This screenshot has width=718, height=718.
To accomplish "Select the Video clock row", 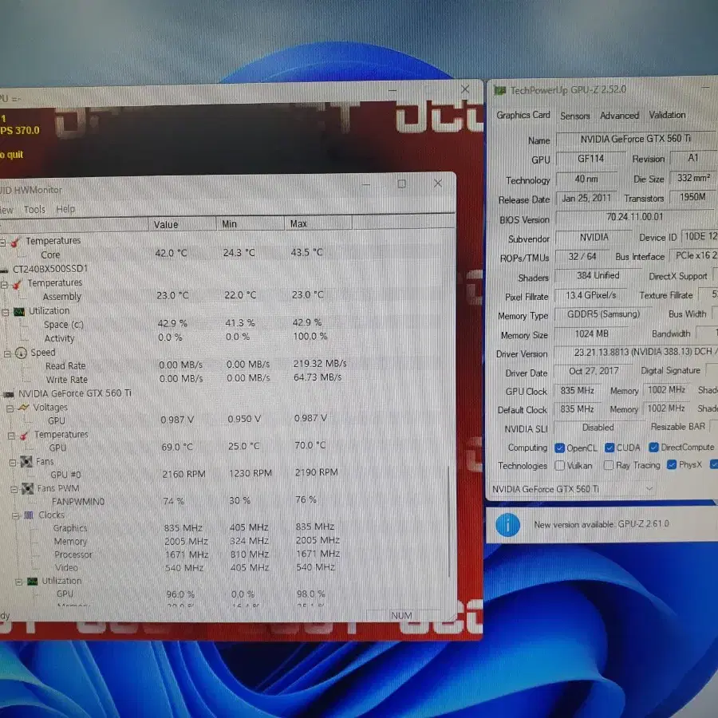I will [197, 568].
